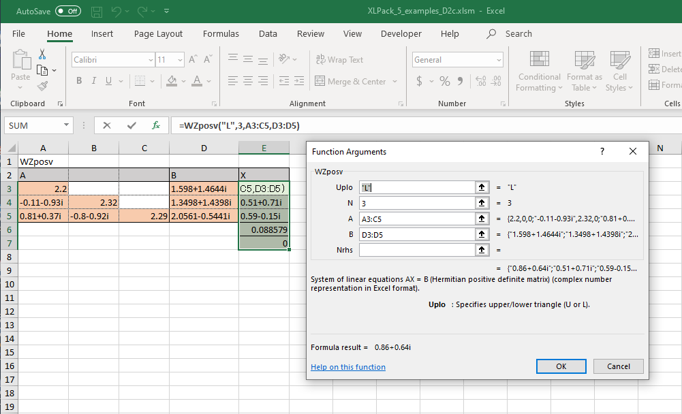Viewport: 682px width, 414px height.
Task: Click the Redo arrow icon
Action: coord(142,12)
